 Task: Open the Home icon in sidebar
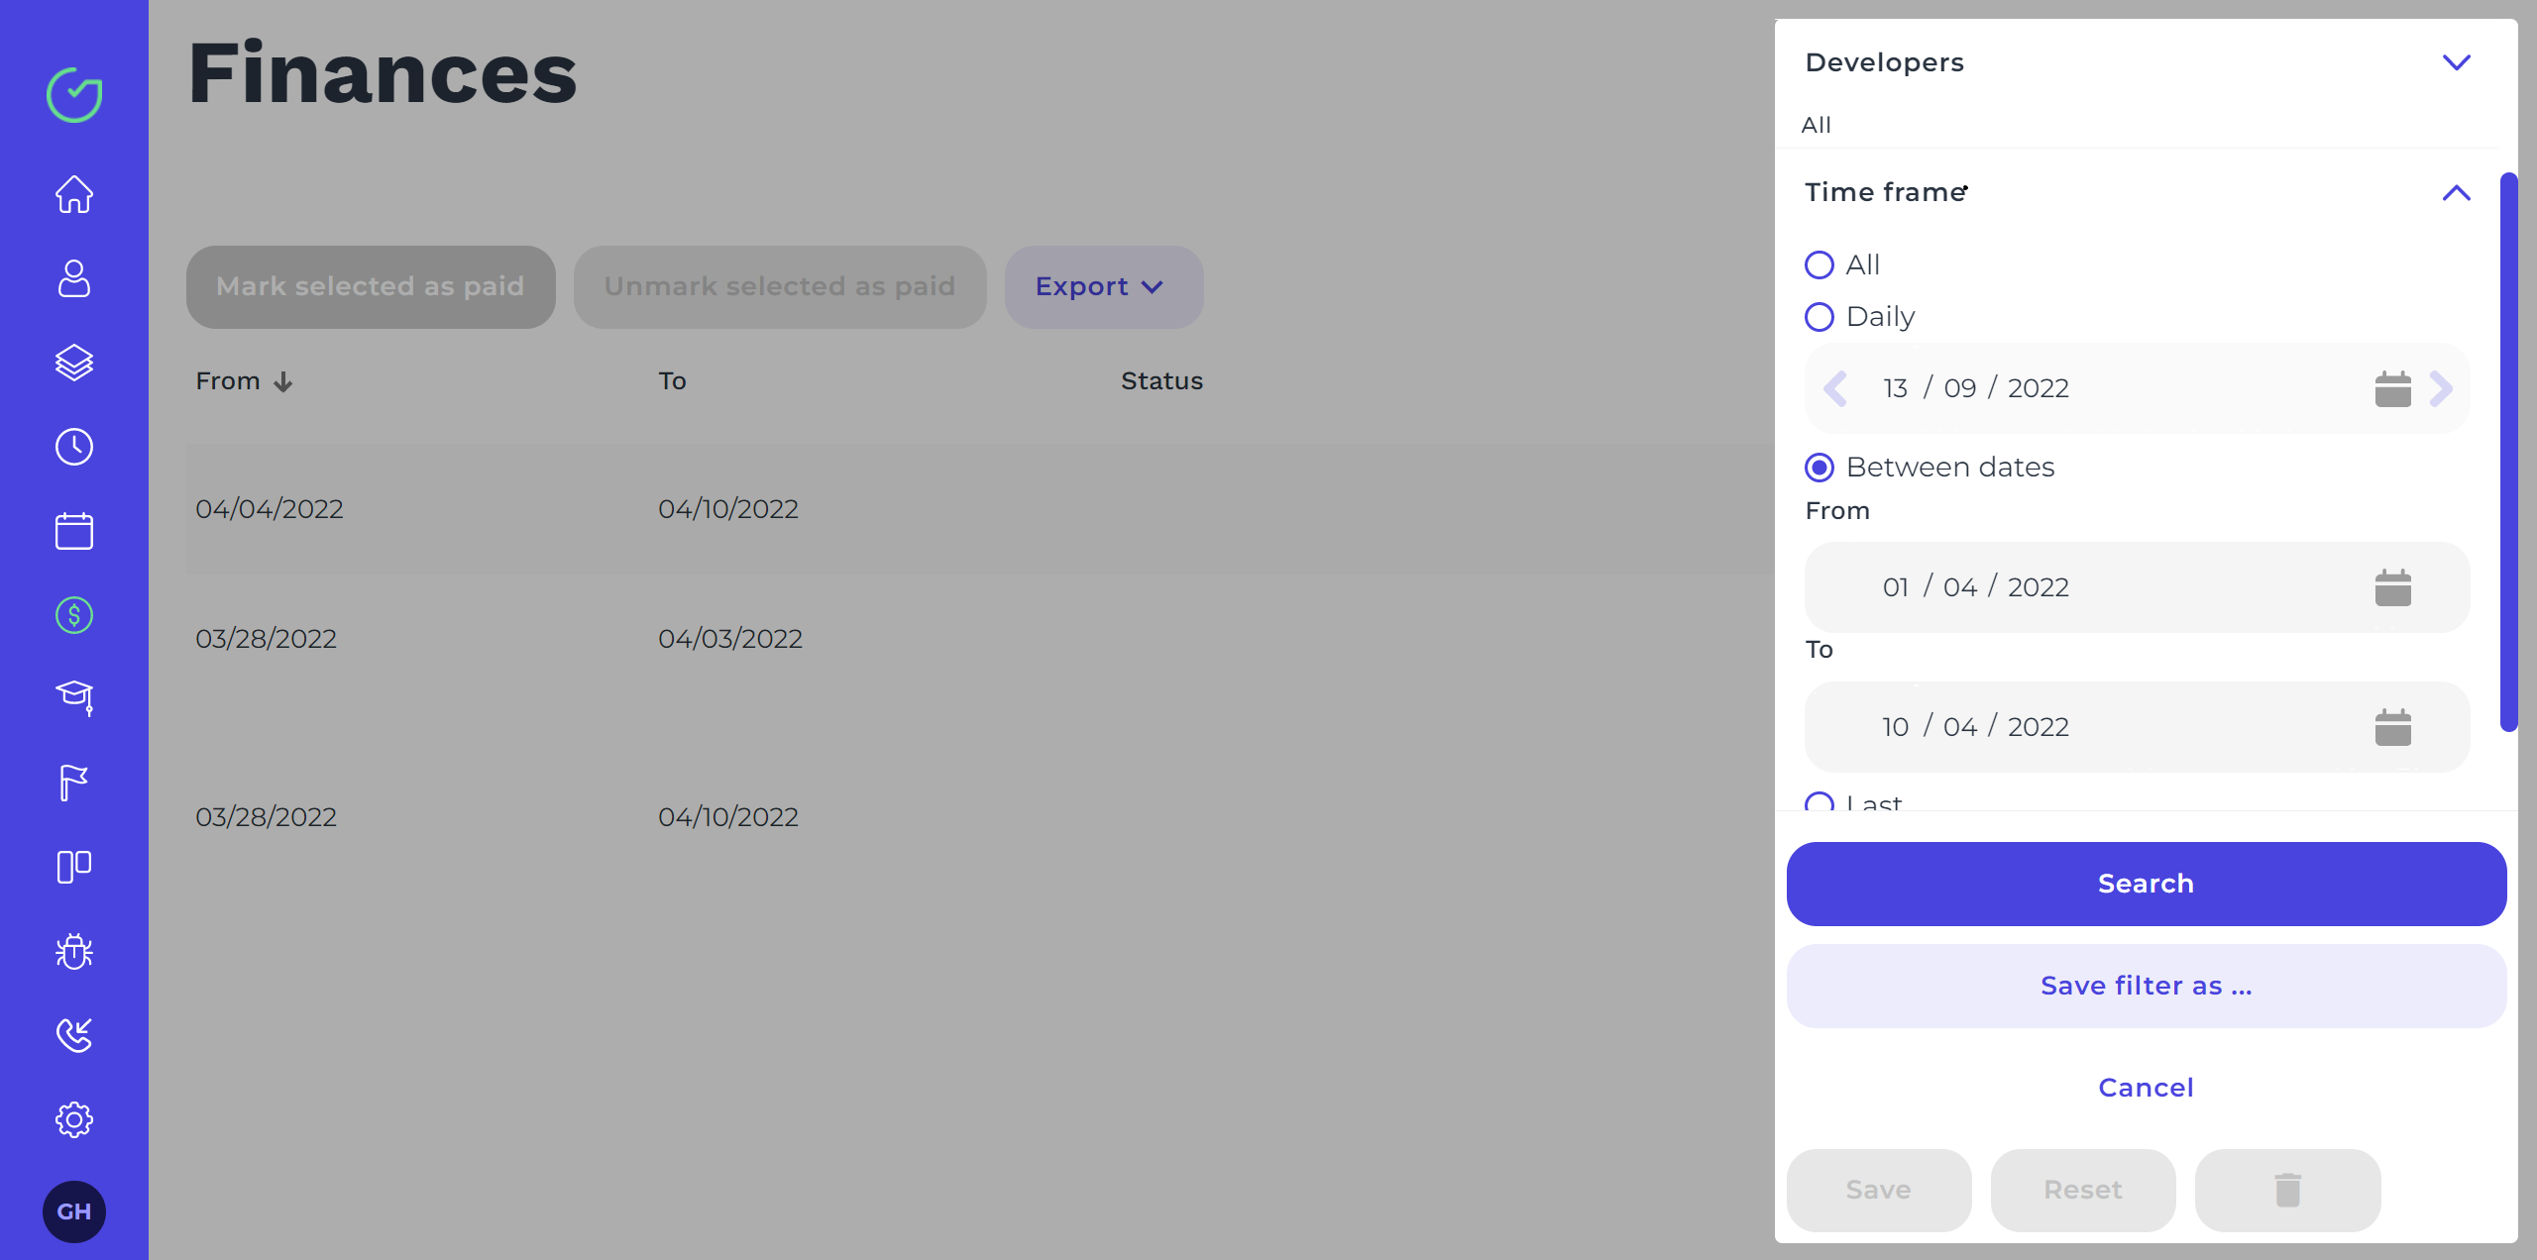[x=74, y=194]
